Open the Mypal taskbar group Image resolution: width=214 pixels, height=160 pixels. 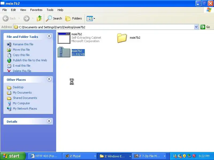(79, 156)
